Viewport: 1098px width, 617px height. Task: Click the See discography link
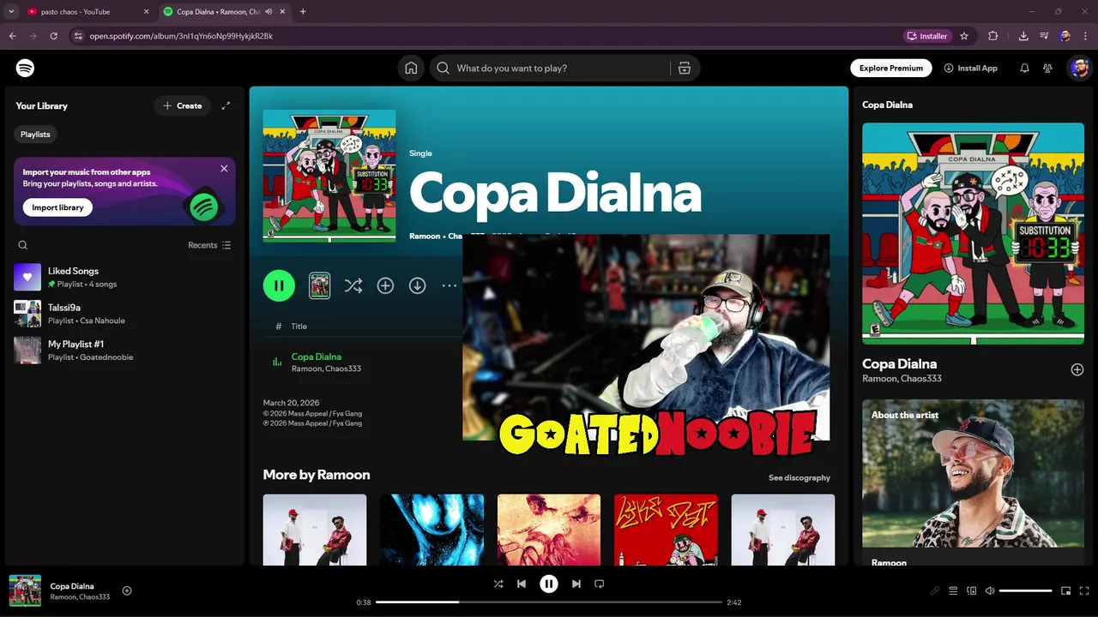pyautogui.click(x=799, y=477)
